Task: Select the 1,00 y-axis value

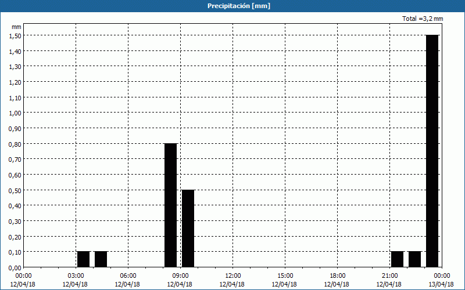Action: pos(15,113)
